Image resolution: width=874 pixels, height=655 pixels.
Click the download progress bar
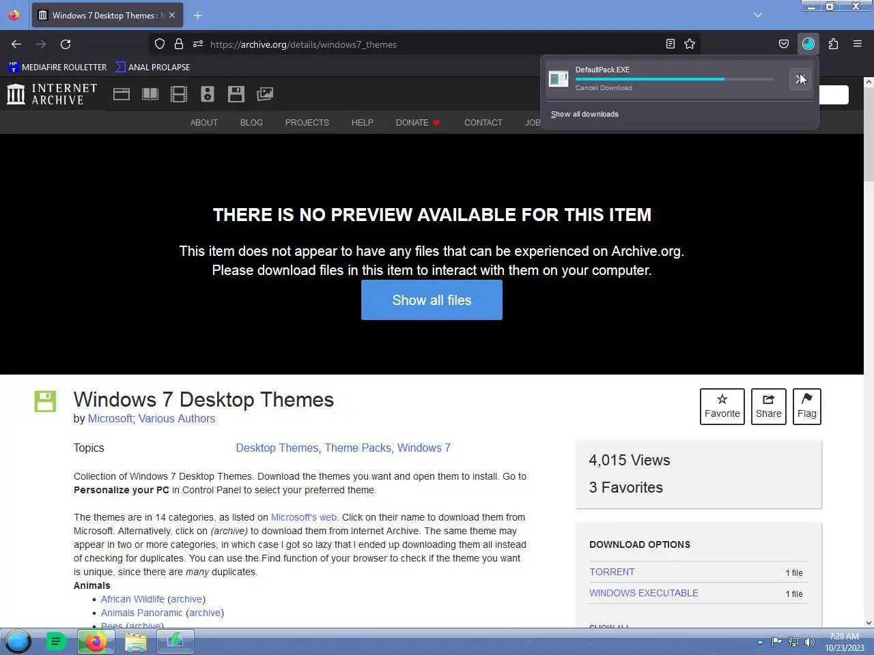coord(675,79)
